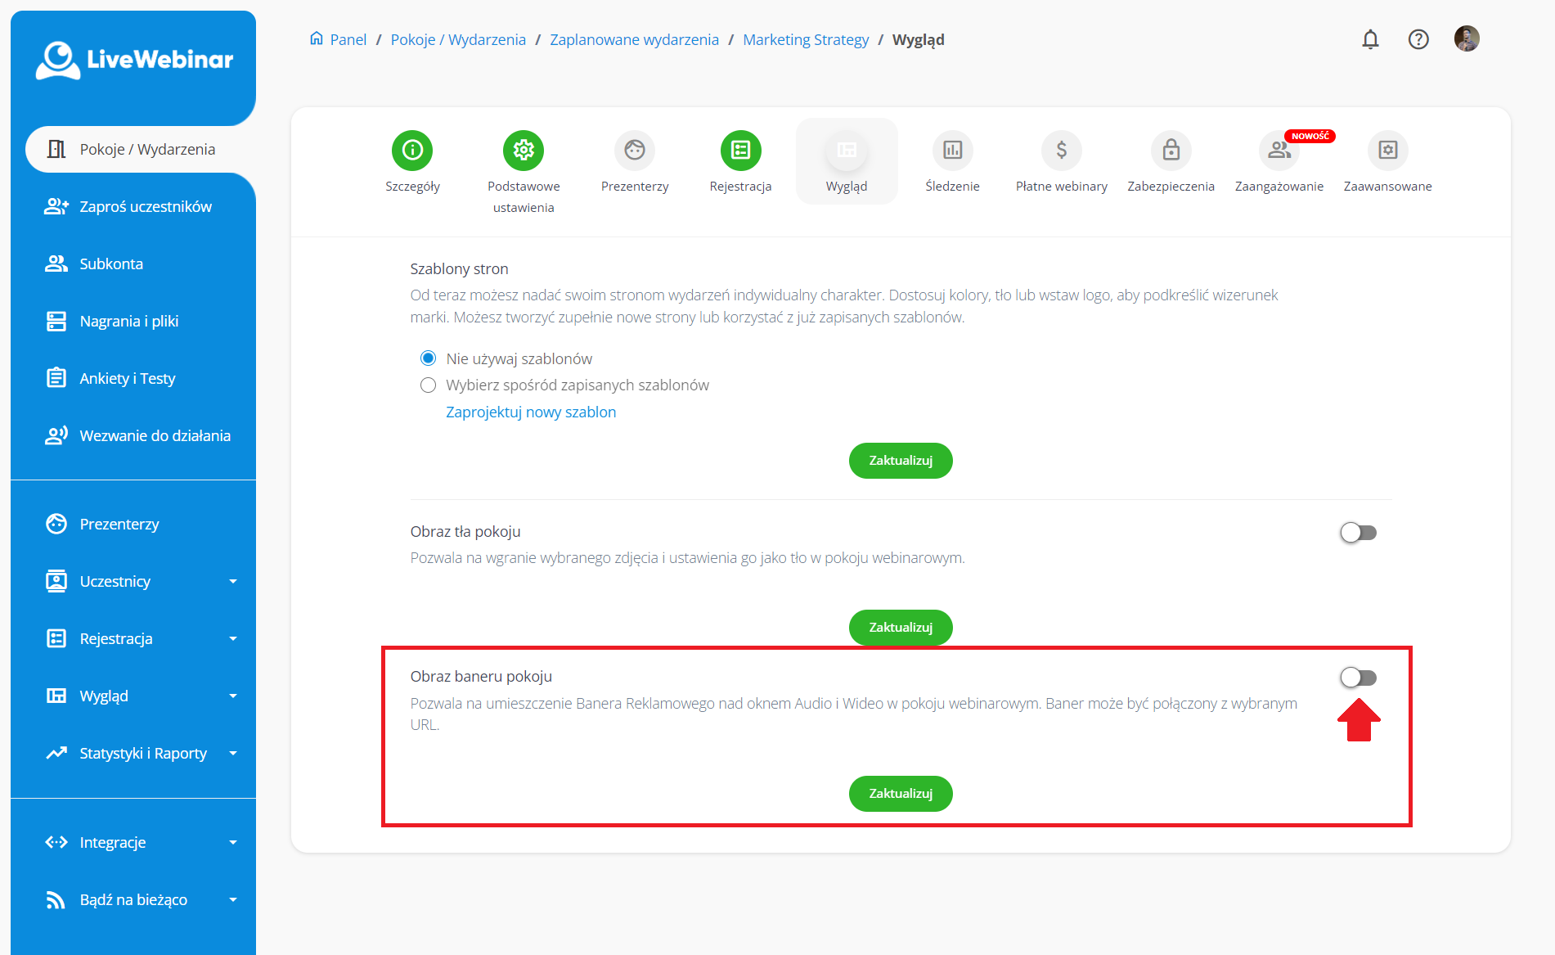
Task: Open Nagrania i pliki in sidebar
Action: click(128, 322)
